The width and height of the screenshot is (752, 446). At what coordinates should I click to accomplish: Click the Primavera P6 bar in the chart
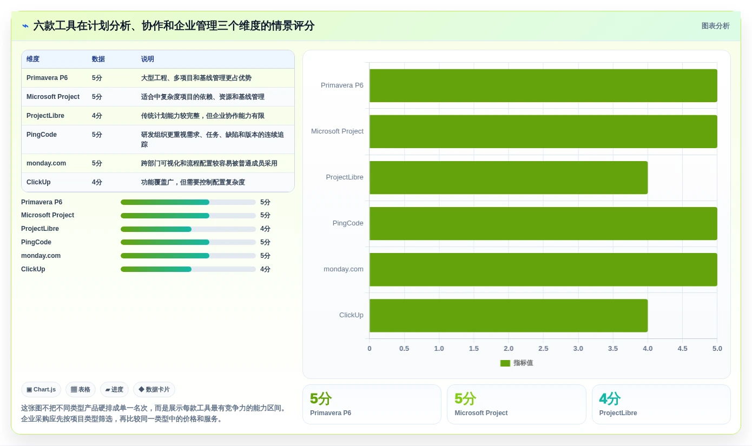(x=543, y=85)
